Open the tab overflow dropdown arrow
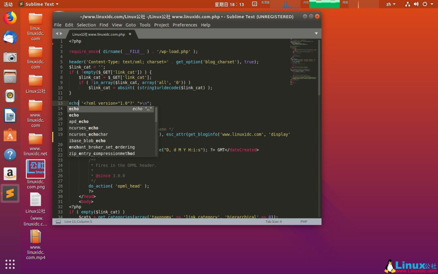Viewport: 438px width, 274px height. pyautogui.click(x=316, y=34)
